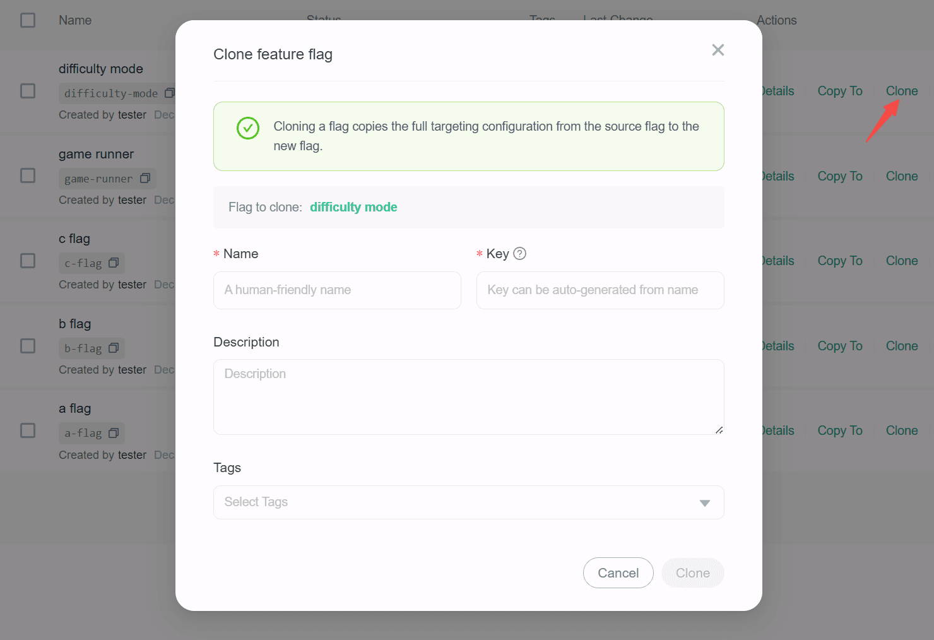
Task: Select the b flag row checkbox
Action: pyautogui.click(x=28, y=346)
